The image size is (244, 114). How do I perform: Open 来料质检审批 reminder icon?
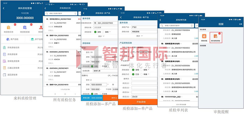[x=216, y=36]
